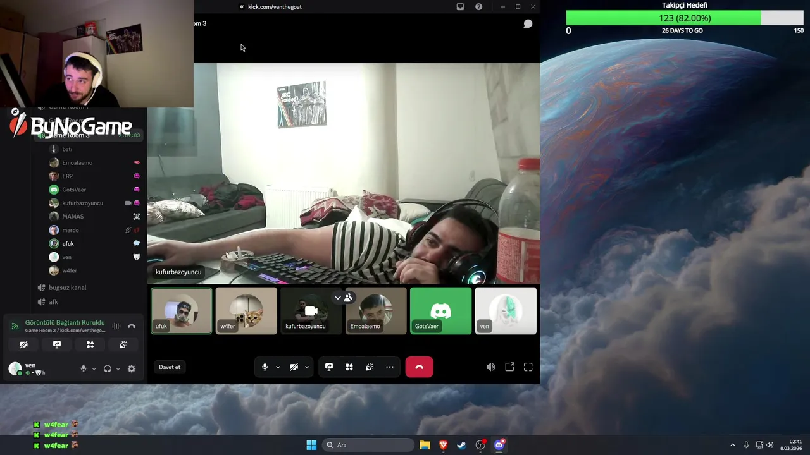The image size is (810, 455).
Task: Select Emoalaemo video tile
Action: (x=376, y=311)
